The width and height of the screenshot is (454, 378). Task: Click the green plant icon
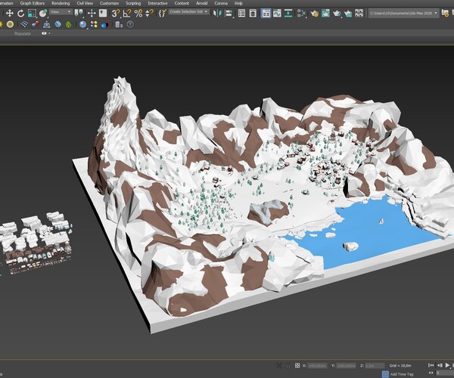pos(69,25)
